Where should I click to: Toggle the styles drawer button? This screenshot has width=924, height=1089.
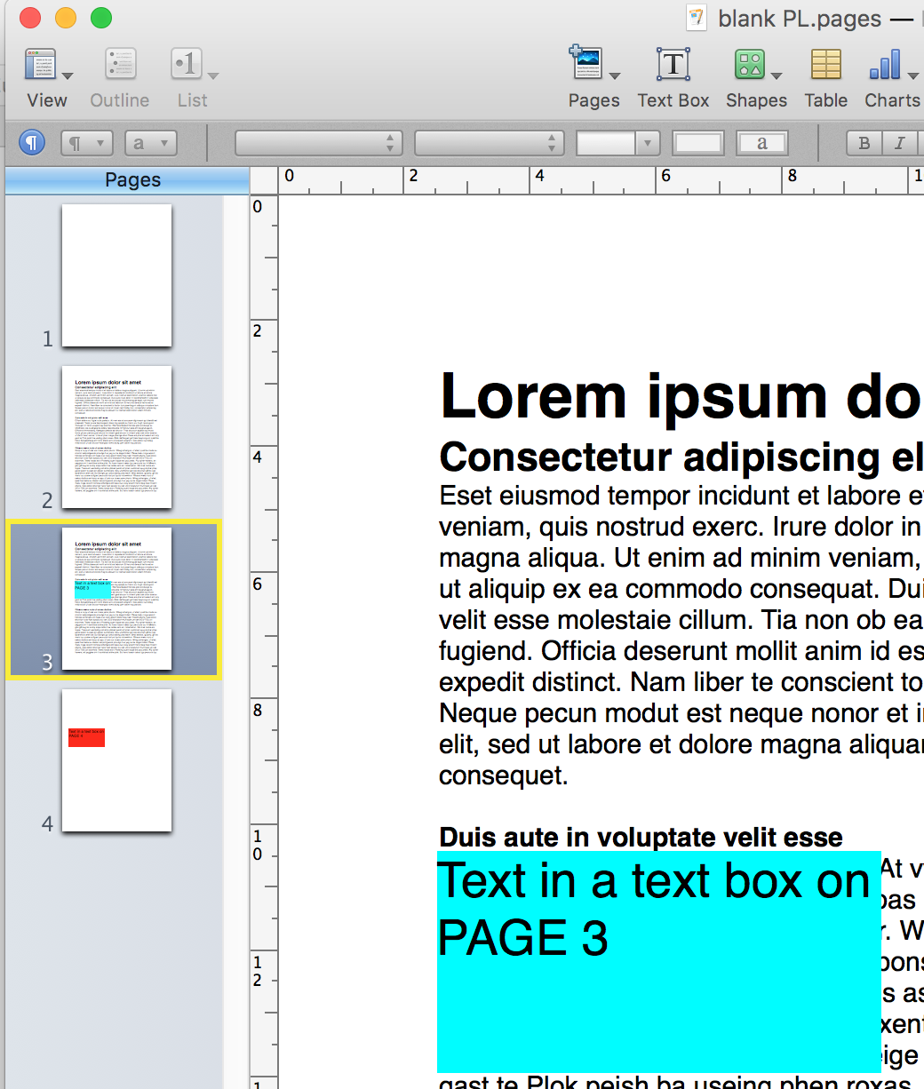(x=32, y=142)
